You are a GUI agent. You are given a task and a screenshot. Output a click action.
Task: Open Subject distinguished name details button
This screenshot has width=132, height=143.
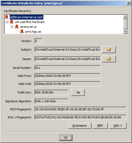pyautogui.click(x=109, y=50)
